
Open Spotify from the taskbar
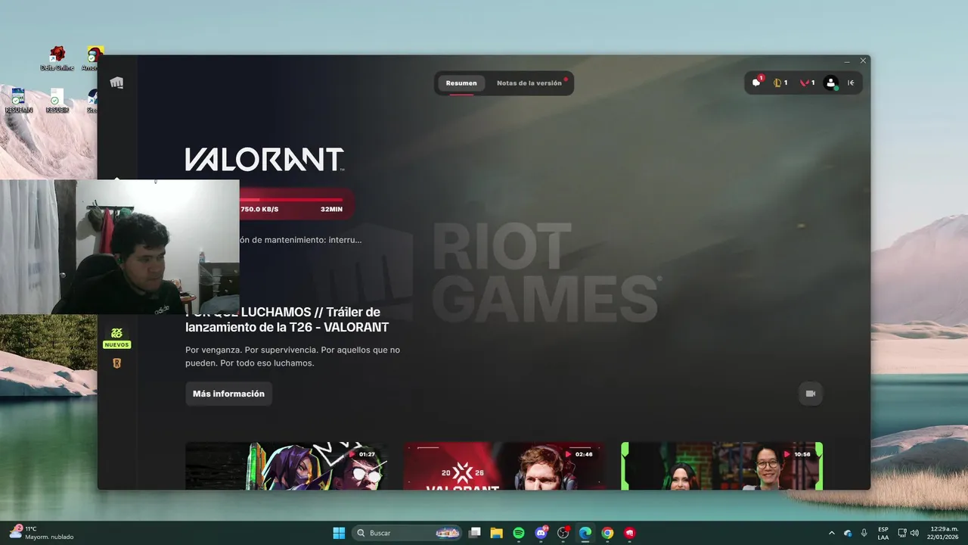click(x=519, y=533)
